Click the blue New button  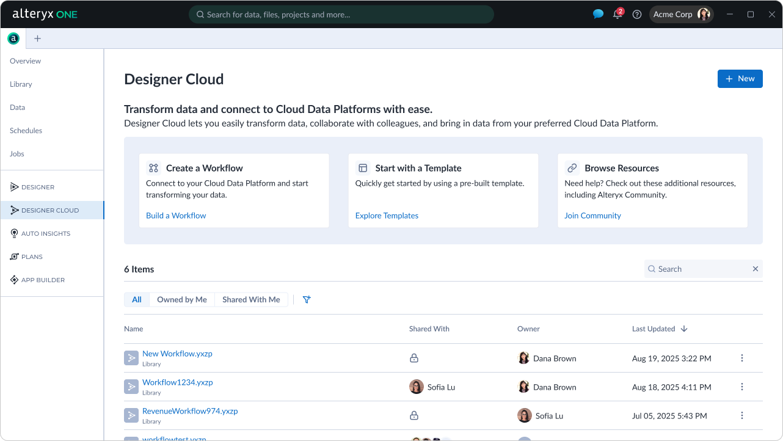740,79
